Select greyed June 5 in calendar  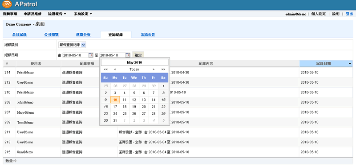click(x=163, y=120)
